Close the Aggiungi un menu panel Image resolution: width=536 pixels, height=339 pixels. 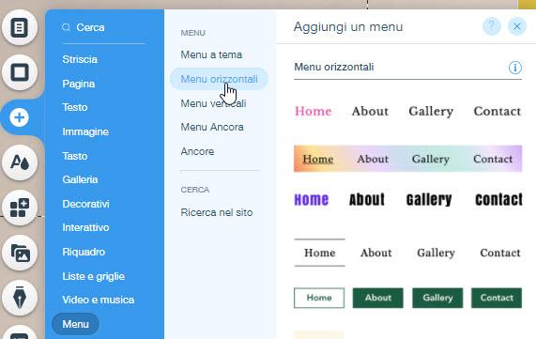click(517, 26)
